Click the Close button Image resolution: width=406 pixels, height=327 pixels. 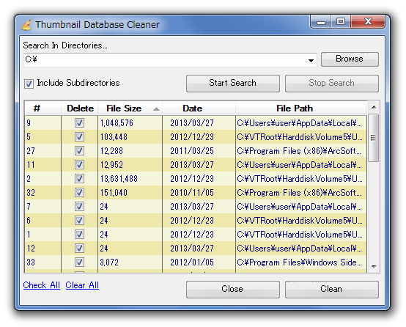[233, 289]
